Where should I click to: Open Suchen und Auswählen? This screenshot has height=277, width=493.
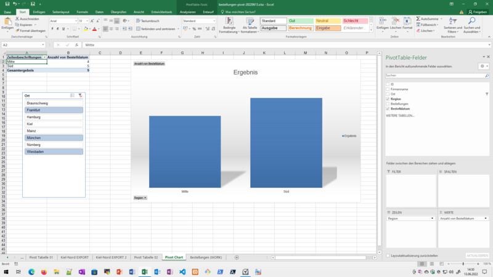(471, 25)
